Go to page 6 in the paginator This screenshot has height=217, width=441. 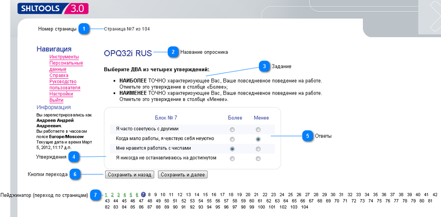point(137,195)
